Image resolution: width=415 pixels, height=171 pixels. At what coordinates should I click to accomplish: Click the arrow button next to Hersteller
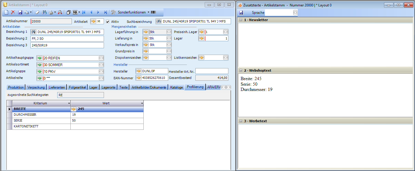point(139,71)
